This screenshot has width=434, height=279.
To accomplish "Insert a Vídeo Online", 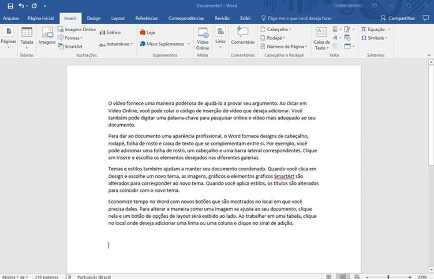I will click(202, 37).
